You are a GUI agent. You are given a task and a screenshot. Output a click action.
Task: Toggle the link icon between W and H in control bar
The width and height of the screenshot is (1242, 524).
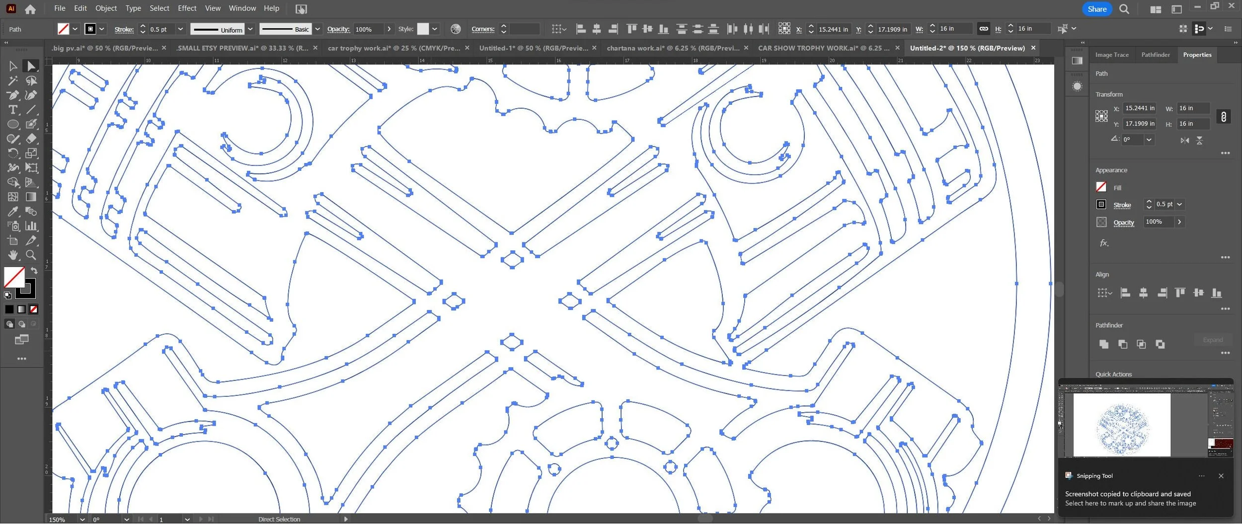(x=984, y=29)
